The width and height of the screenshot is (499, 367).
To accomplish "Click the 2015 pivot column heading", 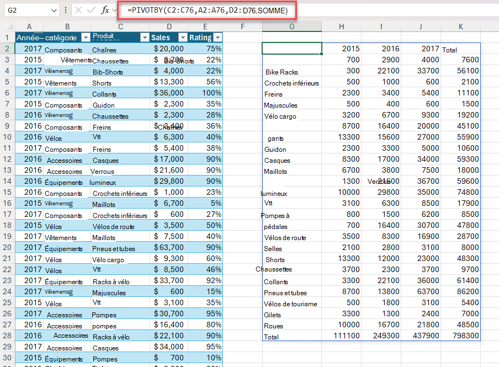I will coord(342,49).
